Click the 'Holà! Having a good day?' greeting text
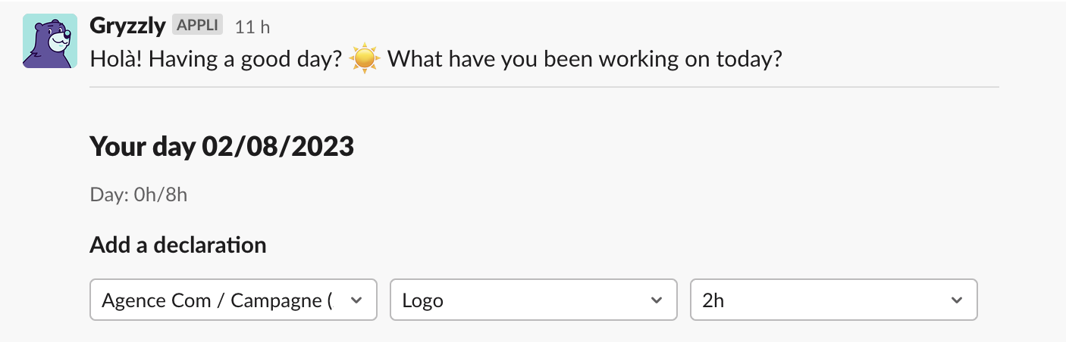The width and height of the screenshot is (1066, 342). (217, 59)
